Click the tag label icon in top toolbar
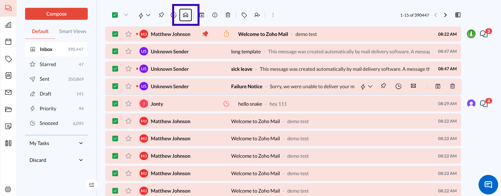The width and height of the screenshot is (501, 196). pyautogui.click(x=244, y=15)
